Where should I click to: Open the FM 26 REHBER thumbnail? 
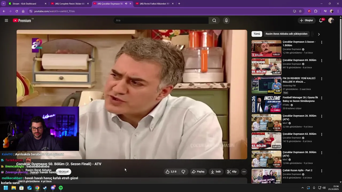click(x=266, y=85)
